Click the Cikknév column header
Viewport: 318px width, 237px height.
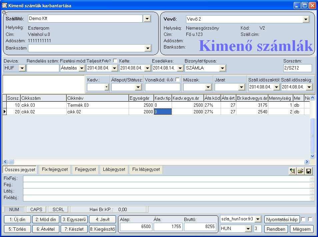[97, 98]
